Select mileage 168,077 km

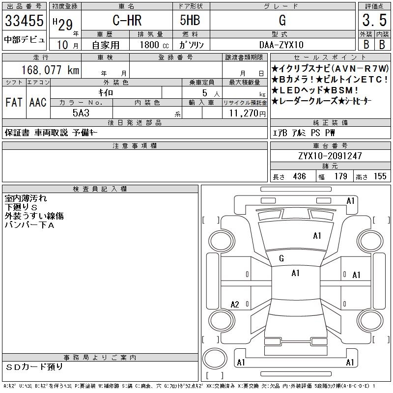[x=50, y=70]
